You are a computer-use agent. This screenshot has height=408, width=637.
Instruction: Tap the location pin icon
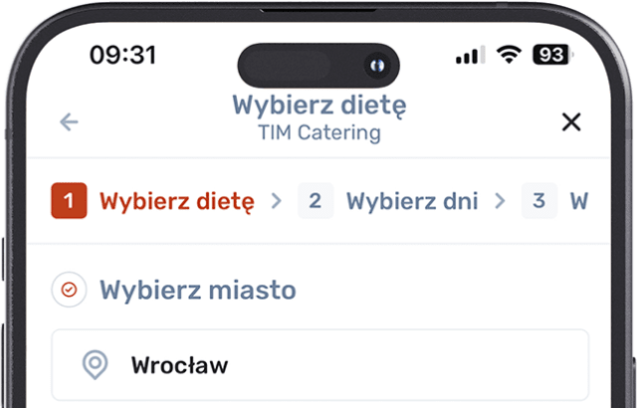point(96,365)
